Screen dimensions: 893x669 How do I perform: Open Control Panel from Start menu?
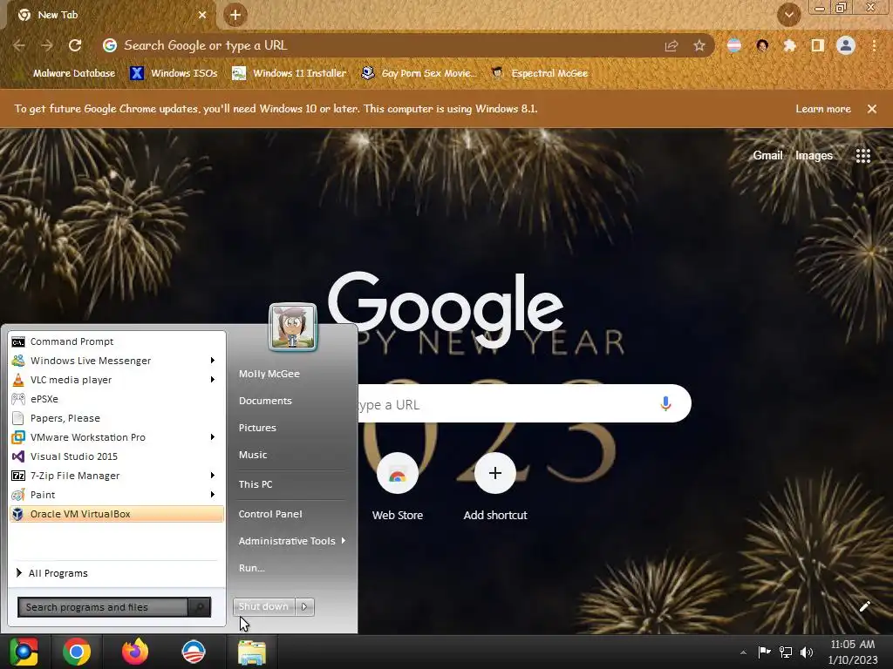(270, 514)
